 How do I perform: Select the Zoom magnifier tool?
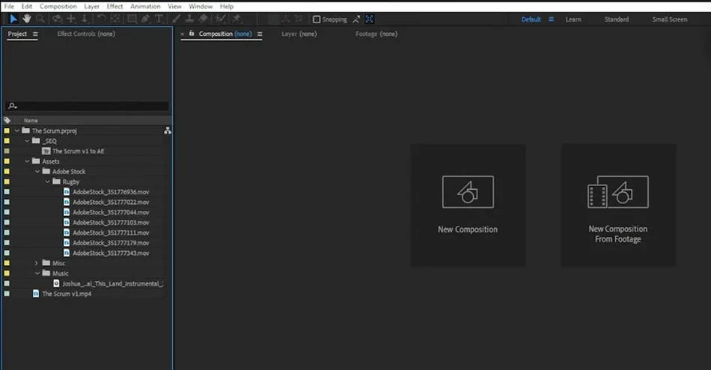point(40,19)
